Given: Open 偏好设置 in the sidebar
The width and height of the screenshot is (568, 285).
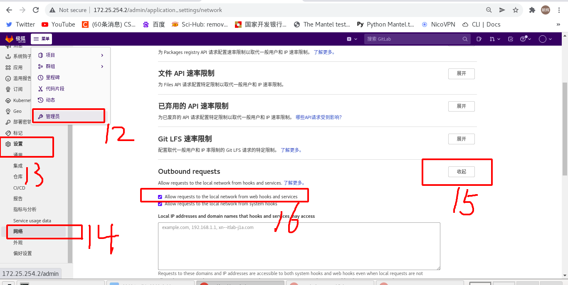Looking at the screenshot, I should 22,253.
